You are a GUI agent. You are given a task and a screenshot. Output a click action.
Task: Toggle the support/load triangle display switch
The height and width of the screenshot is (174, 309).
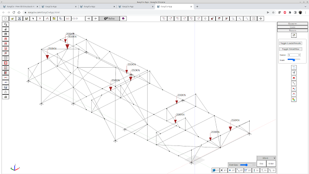pyautogui.click(x=248, y=170)
